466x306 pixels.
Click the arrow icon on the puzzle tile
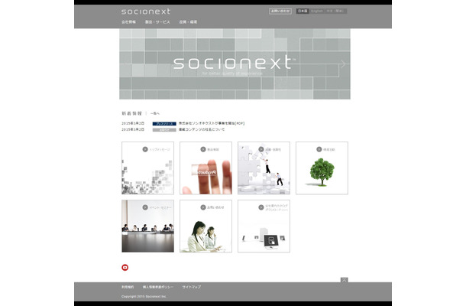coord(261,149)
